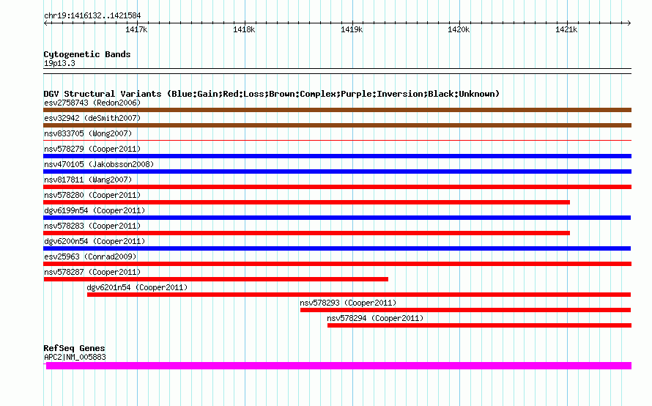
Task: Click the nsv578294 (Cooper2011) label
Action: 375,318
